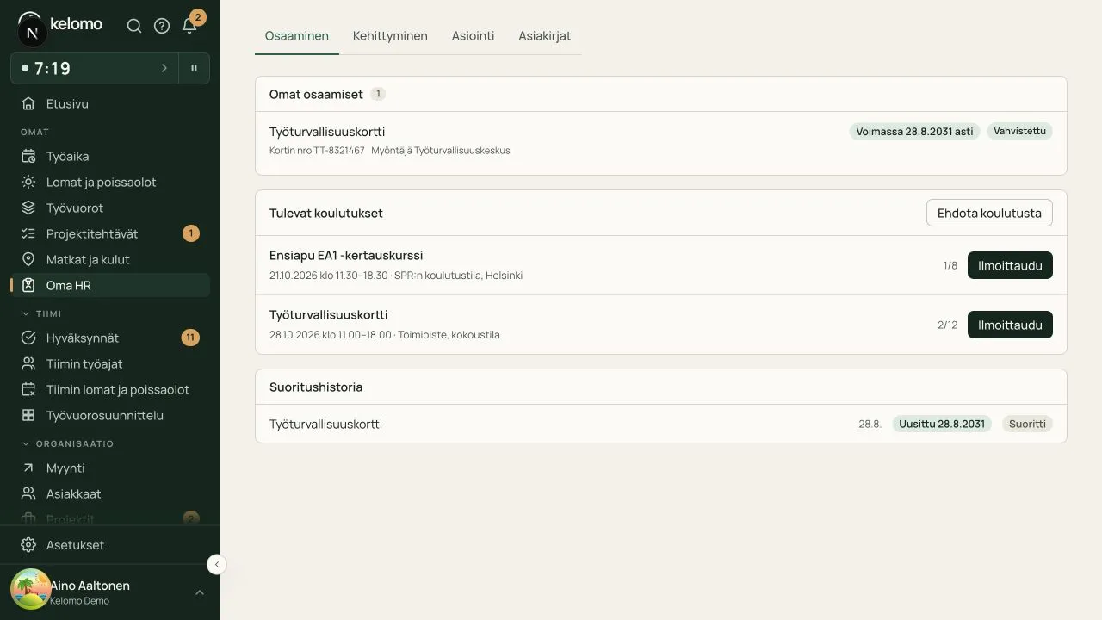The width and height of the screenshot is (1102, 620).
Task: Open Tiimin työajat people icon
Action: pos(28,364)
